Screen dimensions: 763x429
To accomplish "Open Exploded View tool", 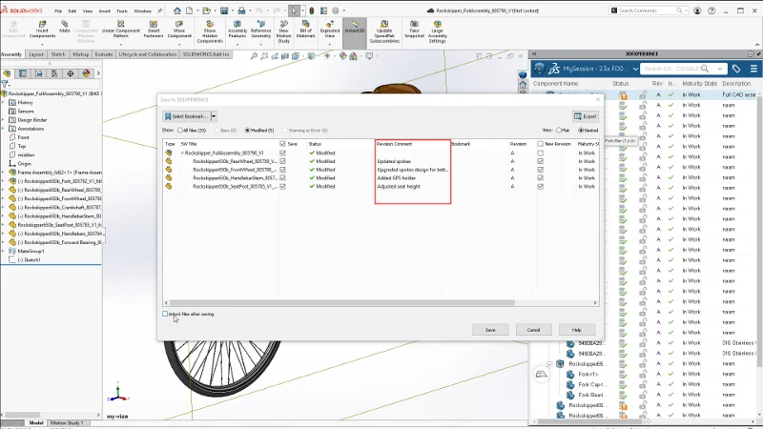I will [x=330, y=32].
